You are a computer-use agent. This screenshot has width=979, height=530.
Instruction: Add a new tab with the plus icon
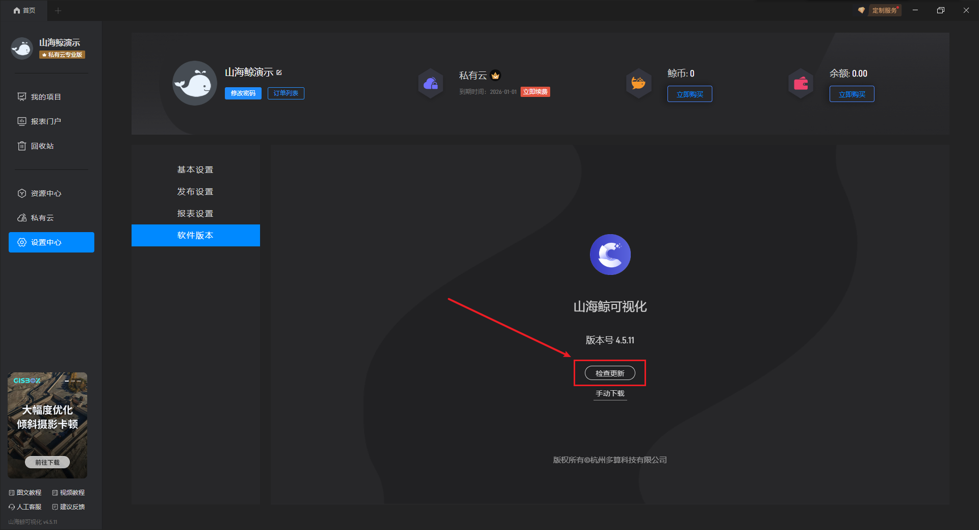58,10
